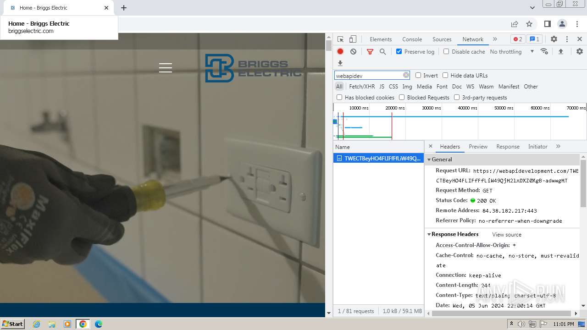
Task: Check Blocked Requests checkbox
Action: (402, 97)
